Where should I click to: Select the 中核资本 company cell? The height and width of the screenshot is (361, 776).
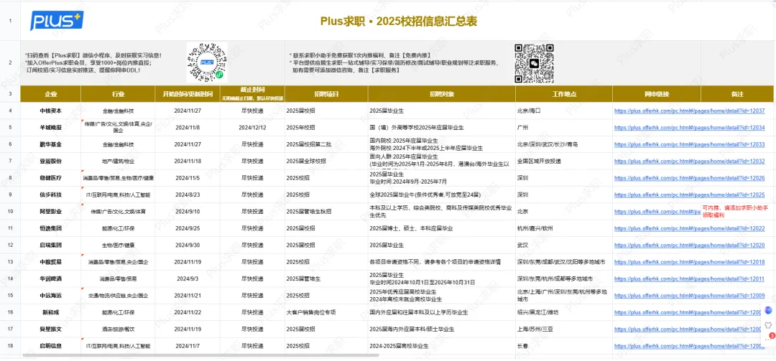click(x=50, y=111)
